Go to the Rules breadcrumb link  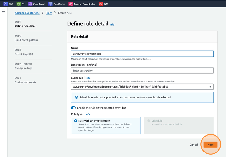(49, 13)
